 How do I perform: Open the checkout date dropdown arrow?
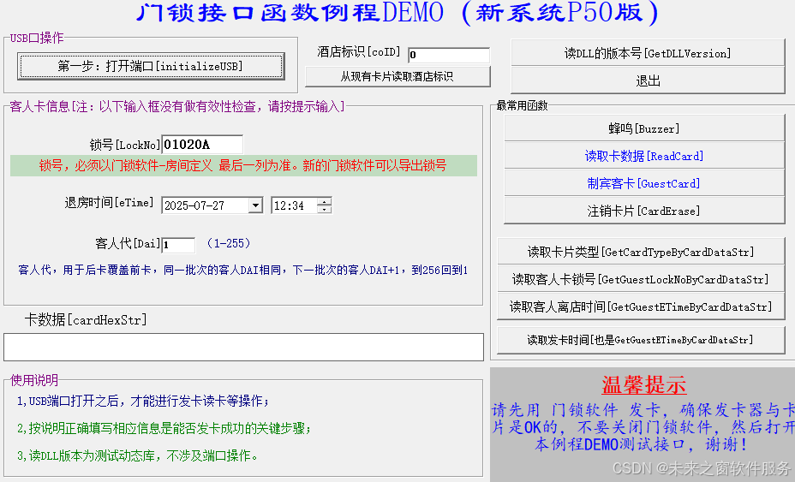click(x=255, y=205)
